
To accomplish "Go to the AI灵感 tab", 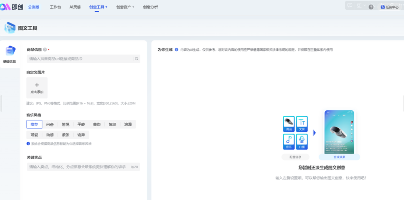I will click(x=75, y=7).
